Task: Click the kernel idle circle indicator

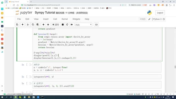Action: 164,19
